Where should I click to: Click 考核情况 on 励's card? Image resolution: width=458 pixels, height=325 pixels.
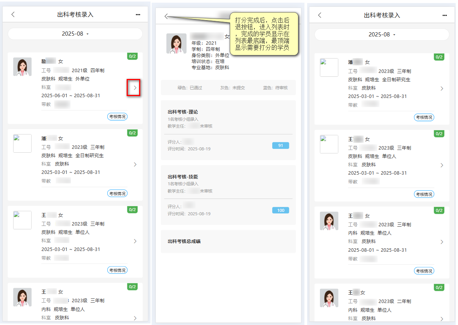coord(117,117)
